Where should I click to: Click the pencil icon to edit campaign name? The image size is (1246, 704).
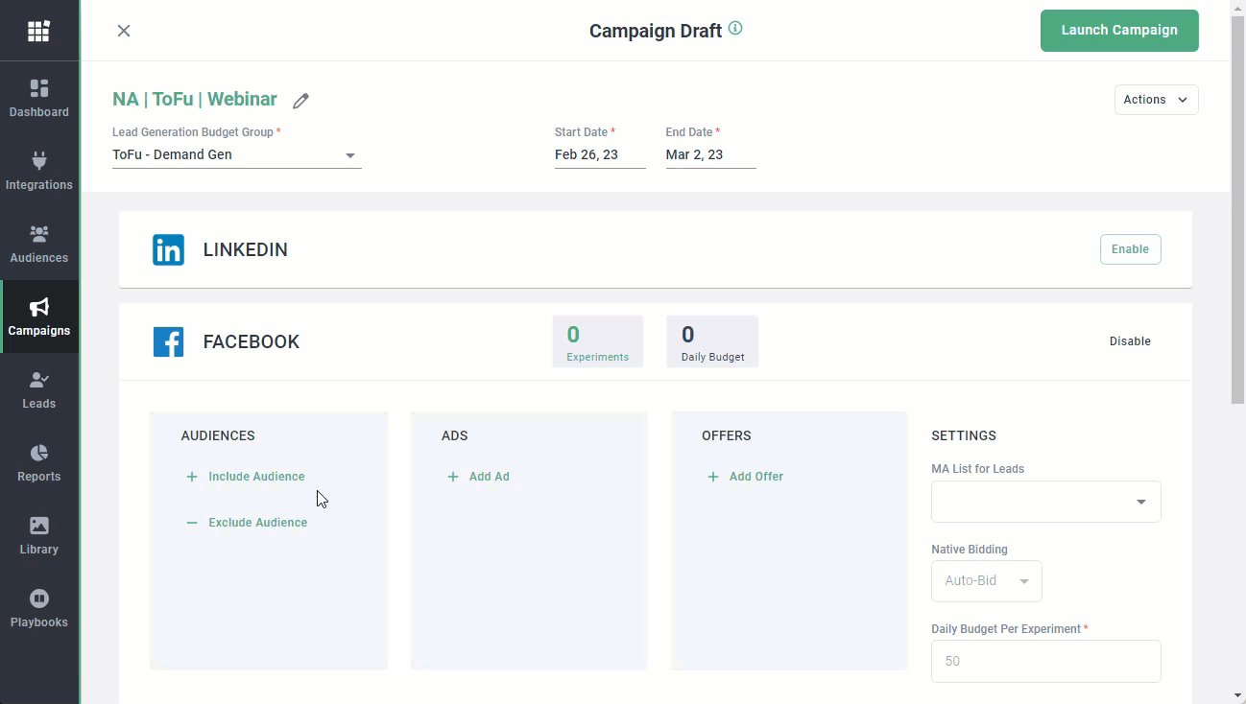(x=300, y=101)
